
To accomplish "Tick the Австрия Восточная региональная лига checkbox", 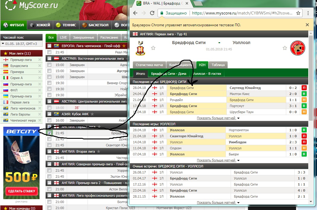I will coord(49,59).
